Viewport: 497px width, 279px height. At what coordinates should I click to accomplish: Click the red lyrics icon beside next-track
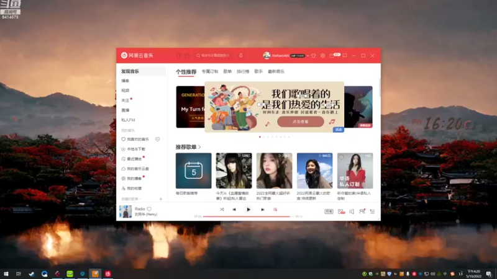click(x=275, y=210)
